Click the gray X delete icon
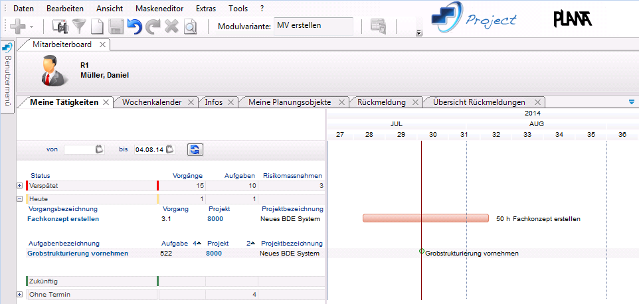The height and width of the screenshot is (304, 639). [x=171, y=27]
